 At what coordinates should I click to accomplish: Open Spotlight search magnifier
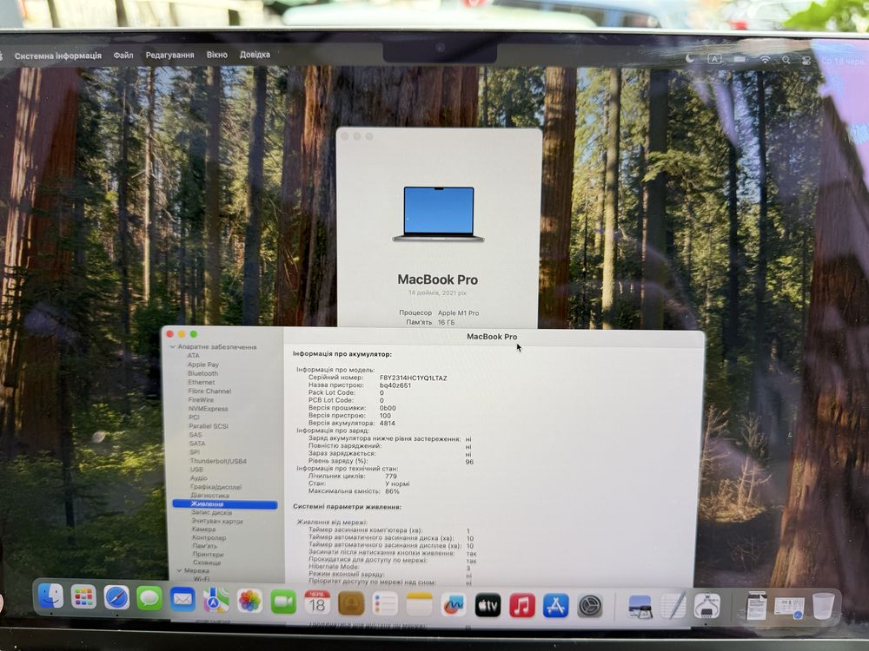click(786, 60)
